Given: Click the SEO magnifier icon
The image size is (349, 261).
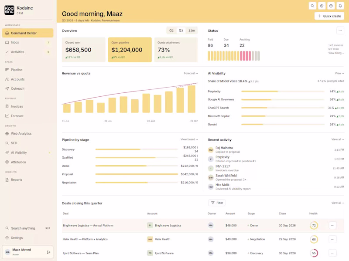Looking at the screenshot, I should (7, 143).
